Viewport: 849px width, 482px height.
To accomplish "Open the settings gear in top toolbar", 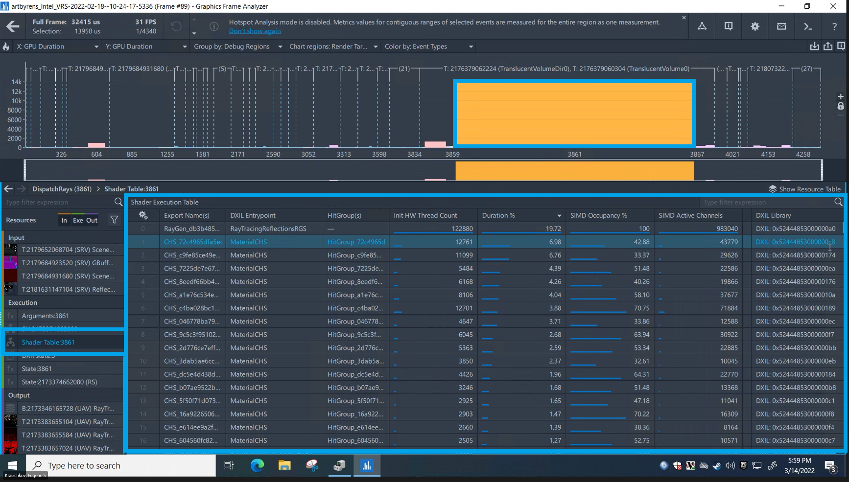I will [755, 26].
